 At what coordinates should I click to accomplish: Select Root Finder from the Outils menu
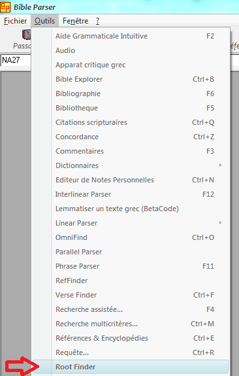tap(131, 367)
